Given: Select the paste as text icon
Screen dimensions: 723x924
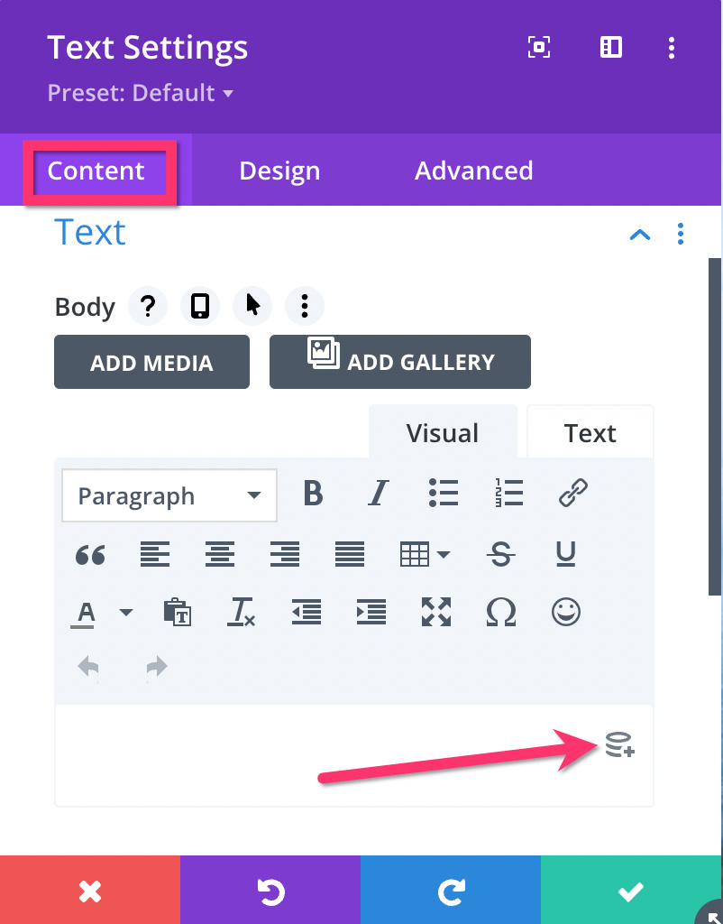Looking at the screenshot, I should pyautogui.click(x=178, y=612).
